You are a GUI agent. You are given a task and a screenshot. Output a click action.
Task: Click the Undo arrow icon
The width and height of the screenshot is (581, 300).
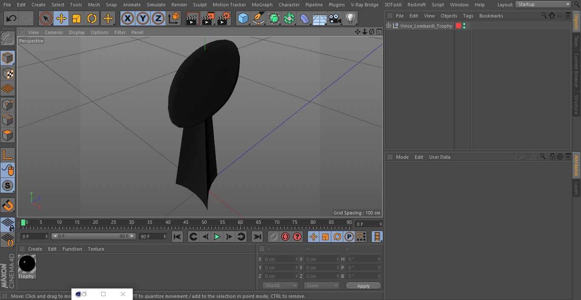coord(11,18)
